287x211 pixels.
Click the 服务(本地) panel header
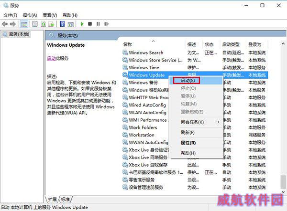coord(67,35)
